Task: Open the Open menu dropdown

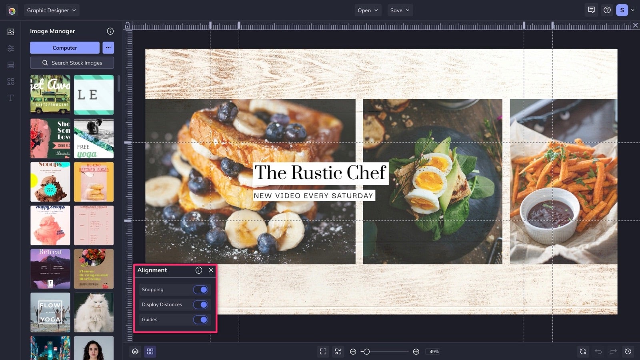Action: [x=367, y=10]
